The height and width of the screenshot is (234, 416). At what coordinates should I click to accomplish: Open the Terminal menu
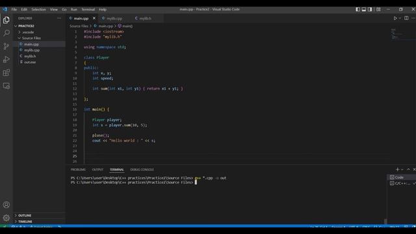pyautogui.click(x=88, y=9)
